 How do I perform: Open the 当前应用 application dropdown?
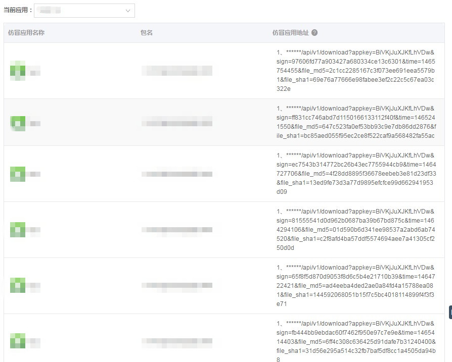point(84,10)
